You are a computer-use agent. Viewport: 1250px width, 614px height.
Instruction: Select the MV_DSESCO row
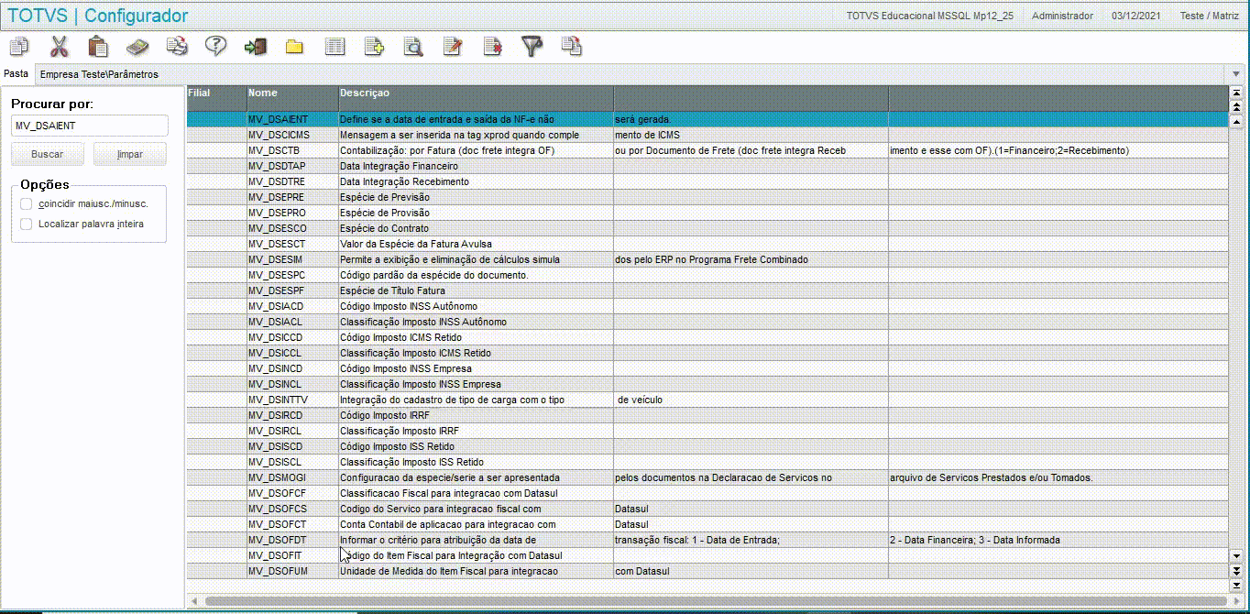coord(707,228)
